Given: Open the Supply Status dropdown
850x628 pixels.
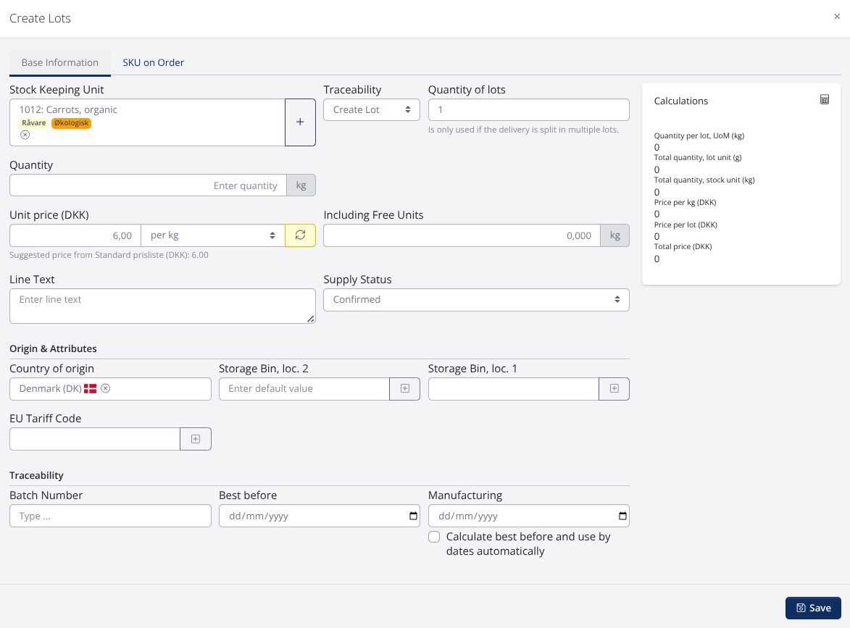Looking at the screenshot, I should (475, 299).
